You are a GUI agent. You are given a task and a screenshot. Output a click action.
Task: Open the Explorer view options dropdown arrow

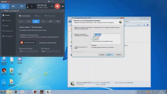(140, 25)
